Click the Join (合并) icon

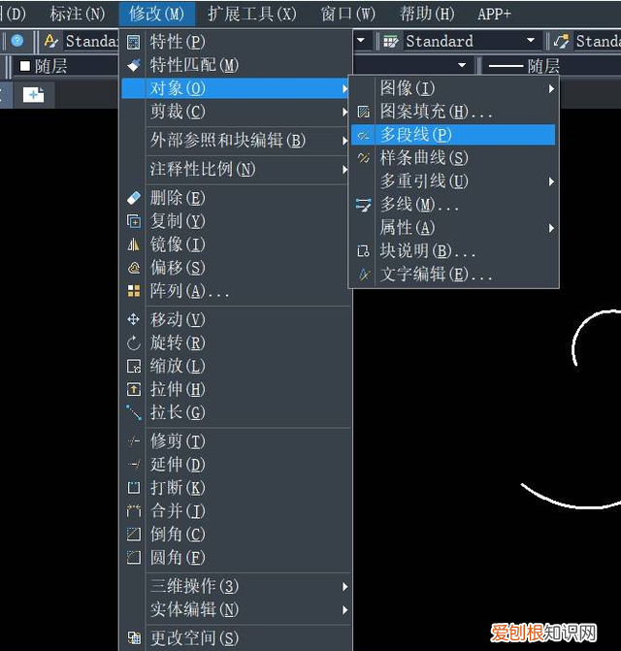click(134, 510)
